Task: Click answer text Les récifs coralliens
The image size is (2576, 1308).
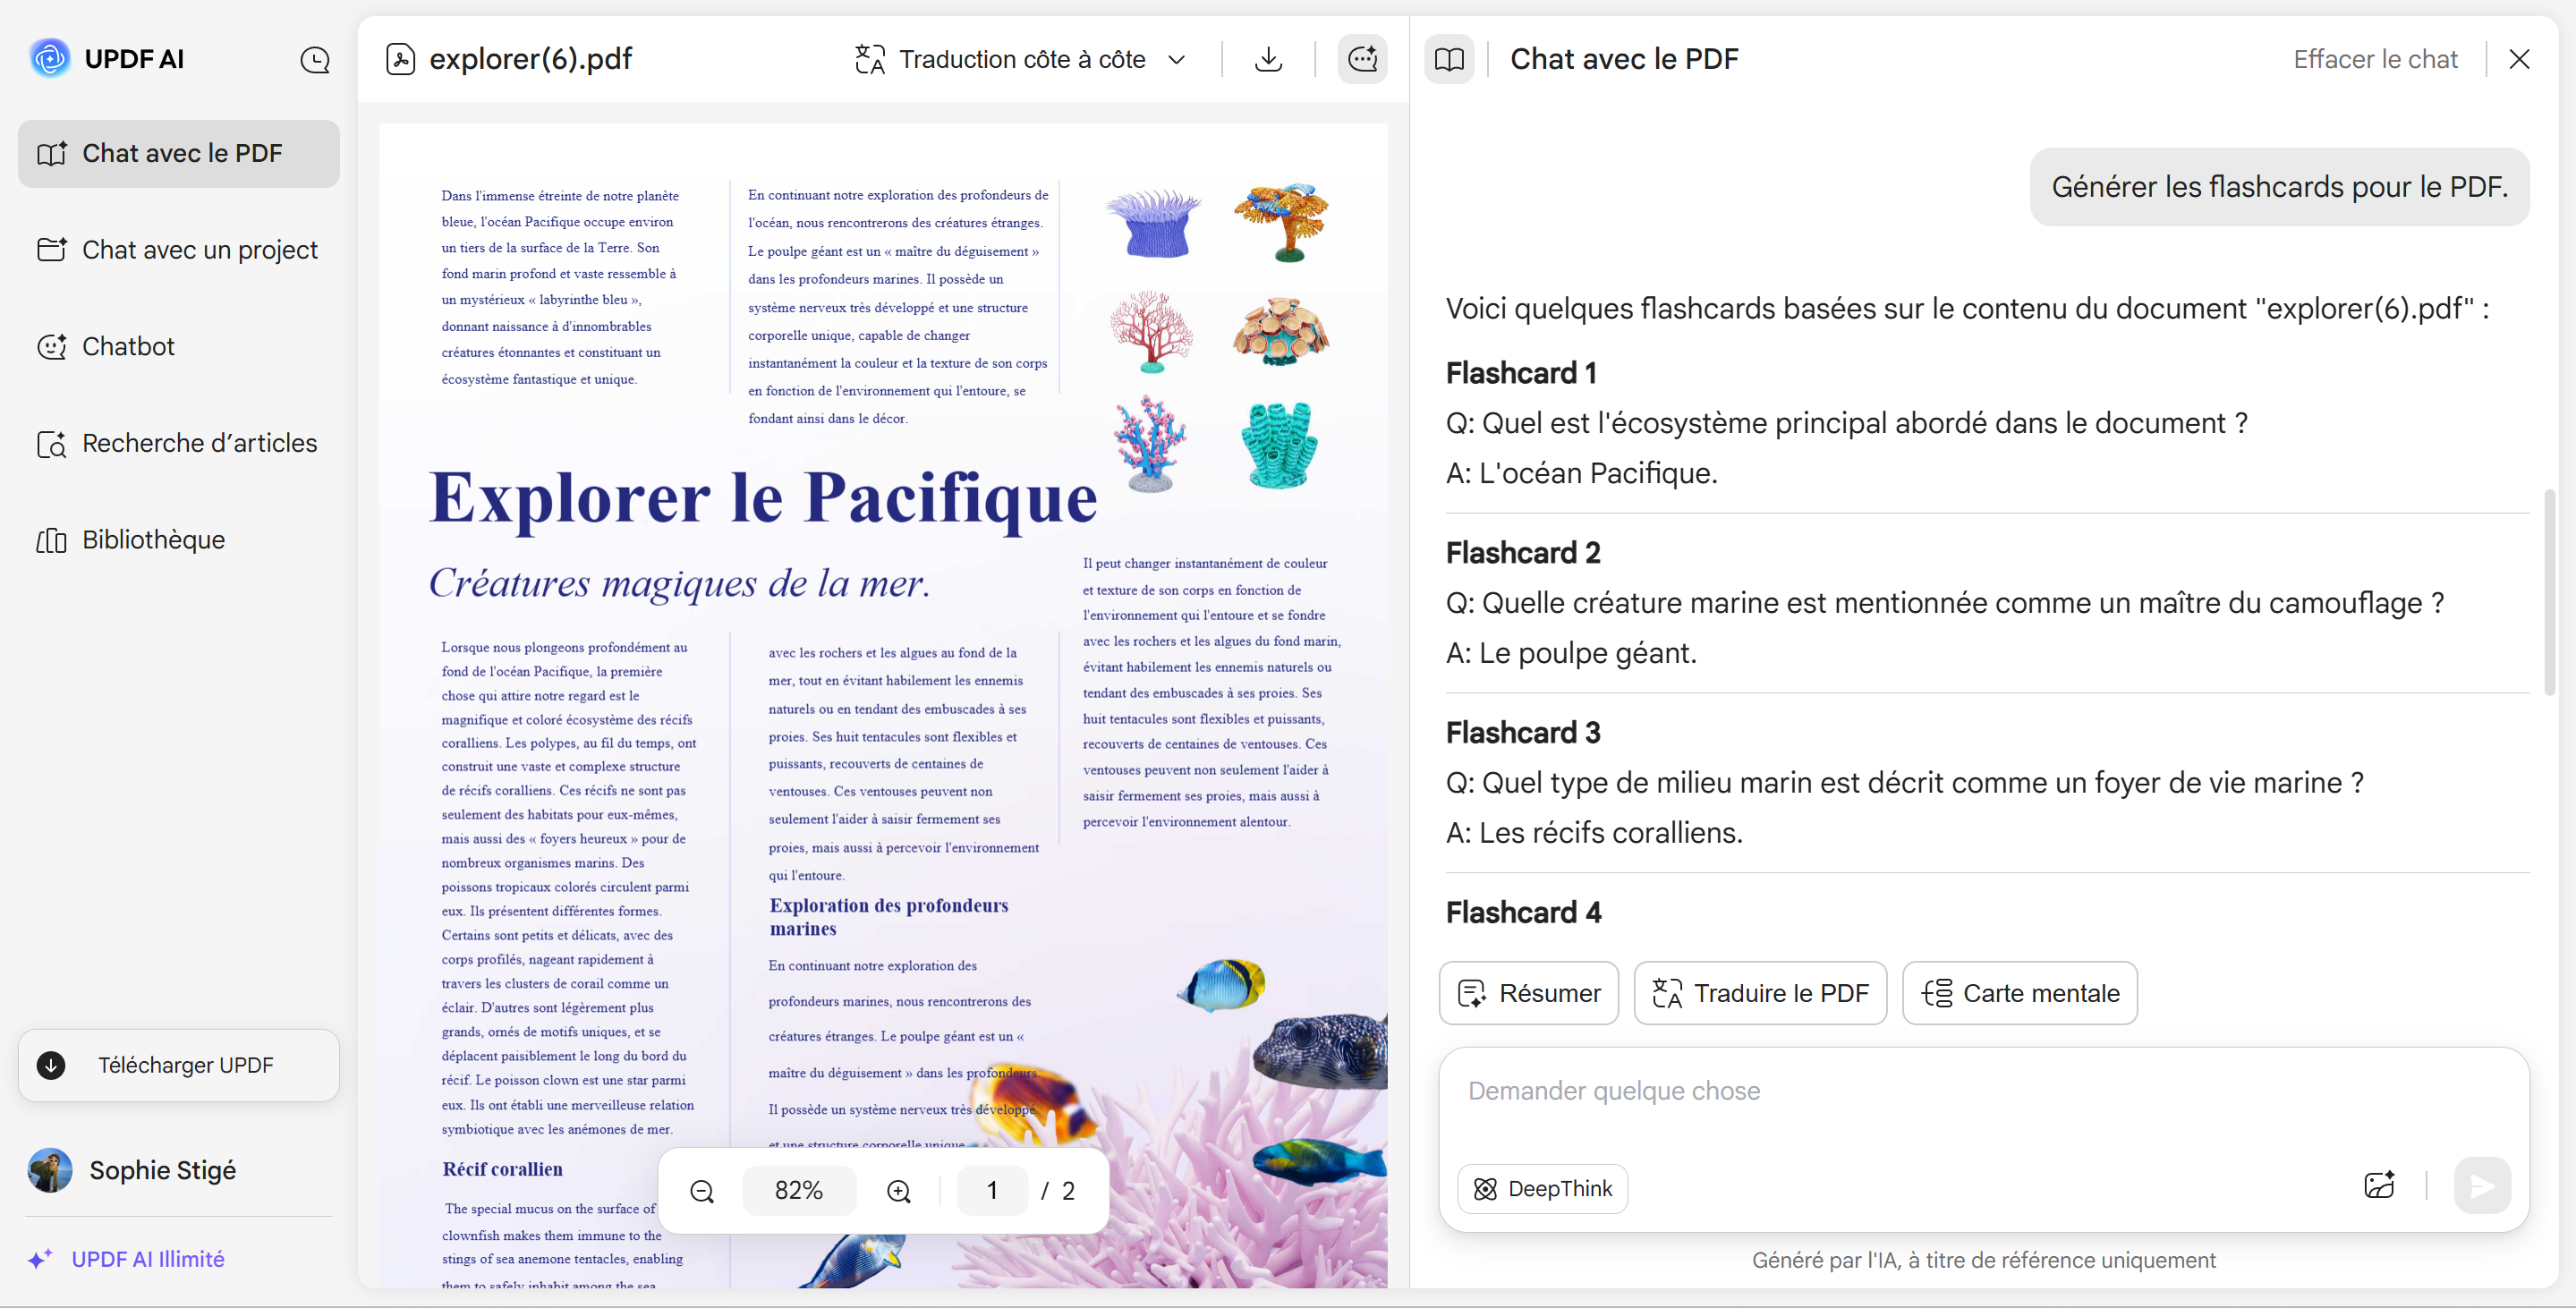Action: click(1611, 833)
